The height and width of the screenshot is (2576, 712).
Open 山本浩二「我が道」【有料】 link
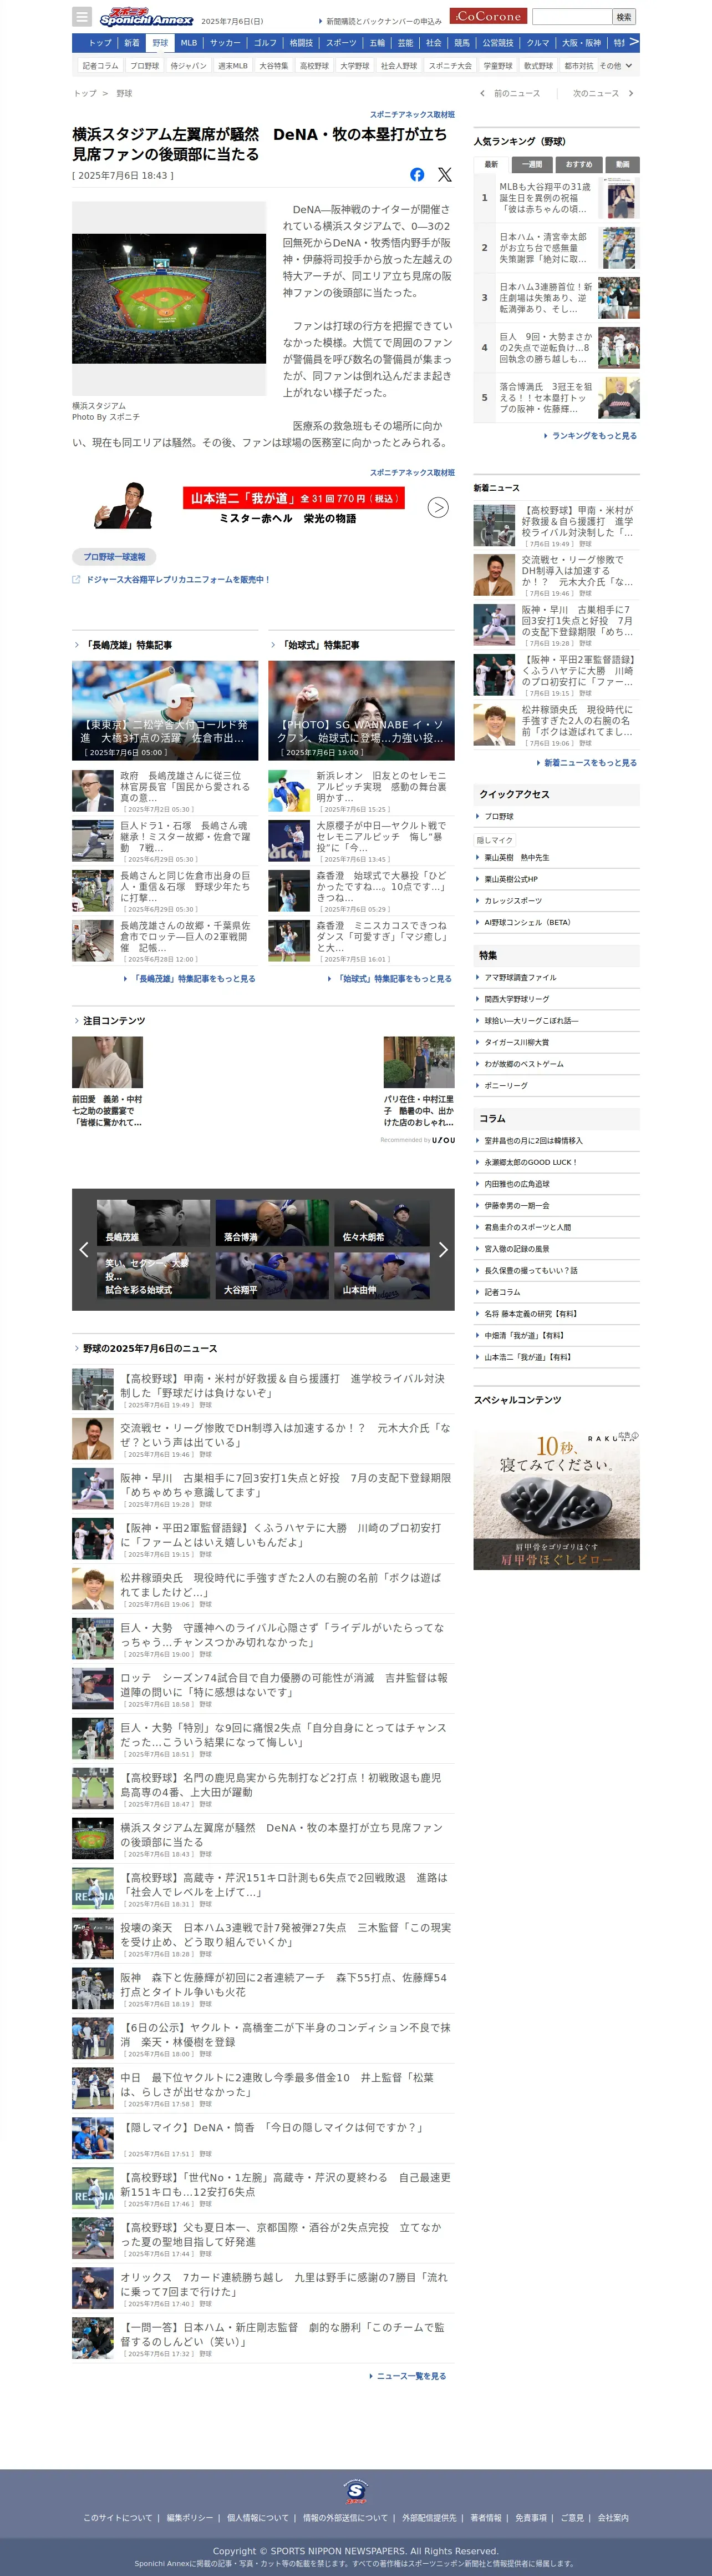click(x=527, y=1358)
